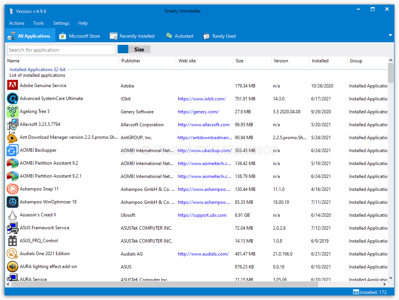
Task: Click the Installed: 172 status text
Action: [373, 292]
